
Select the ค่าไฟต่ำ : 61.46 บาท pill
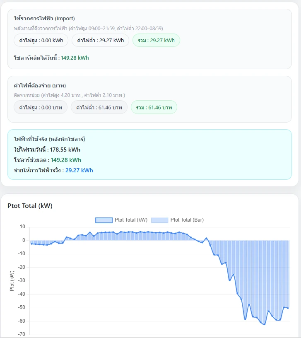tap(99, 107)
